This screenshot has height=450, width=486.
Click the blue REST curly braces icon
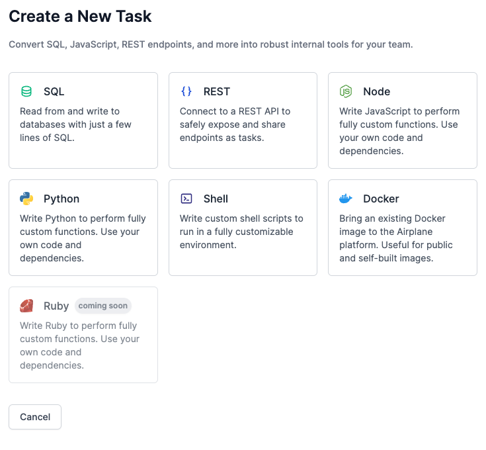tap(186, 91)
